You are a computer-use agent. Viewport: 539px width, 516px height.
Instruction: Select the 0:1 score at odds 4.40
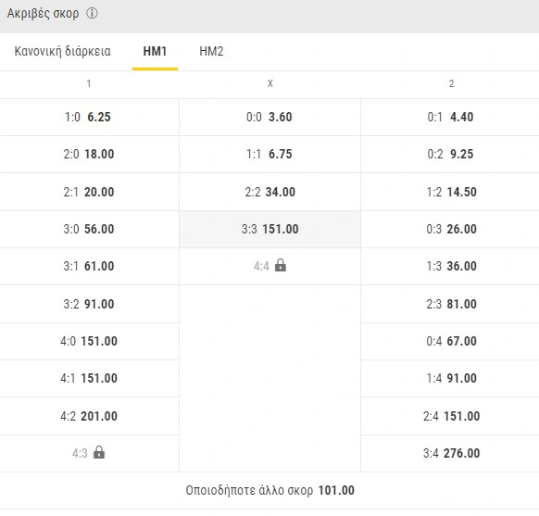tap(450, 117)
